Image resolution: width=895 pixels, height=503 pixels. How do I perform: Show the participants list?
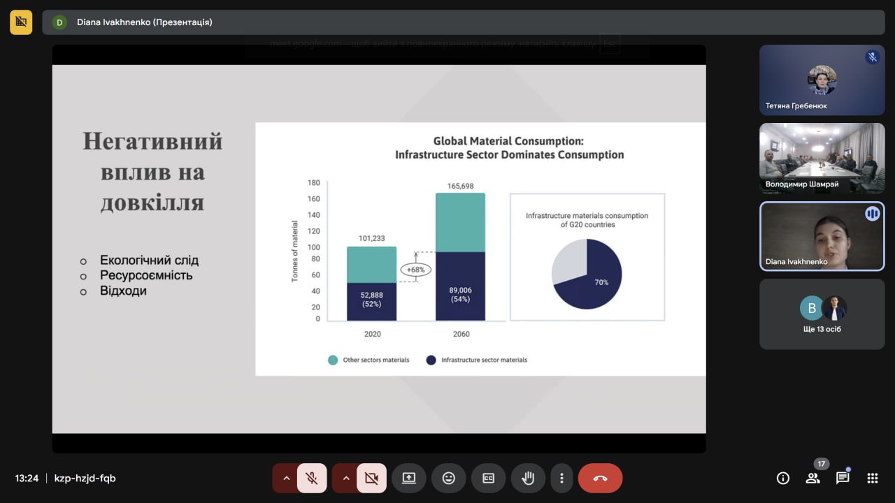pyautogui.click(x=812, y=479)
